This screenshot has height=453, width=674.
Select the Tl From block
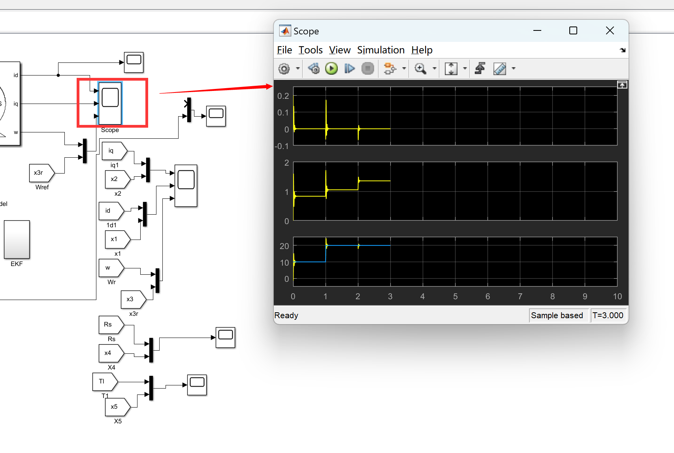tap(105, 382)
